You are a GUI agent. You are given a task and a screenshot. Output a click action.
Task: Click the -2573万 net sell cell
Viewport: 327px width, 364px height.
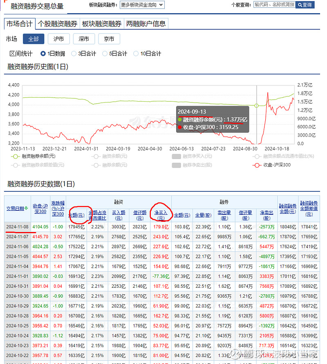[x=267, y=227]
